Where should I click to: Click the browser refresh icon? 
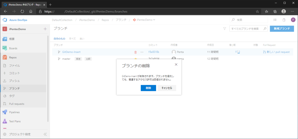tap(22, 12)
